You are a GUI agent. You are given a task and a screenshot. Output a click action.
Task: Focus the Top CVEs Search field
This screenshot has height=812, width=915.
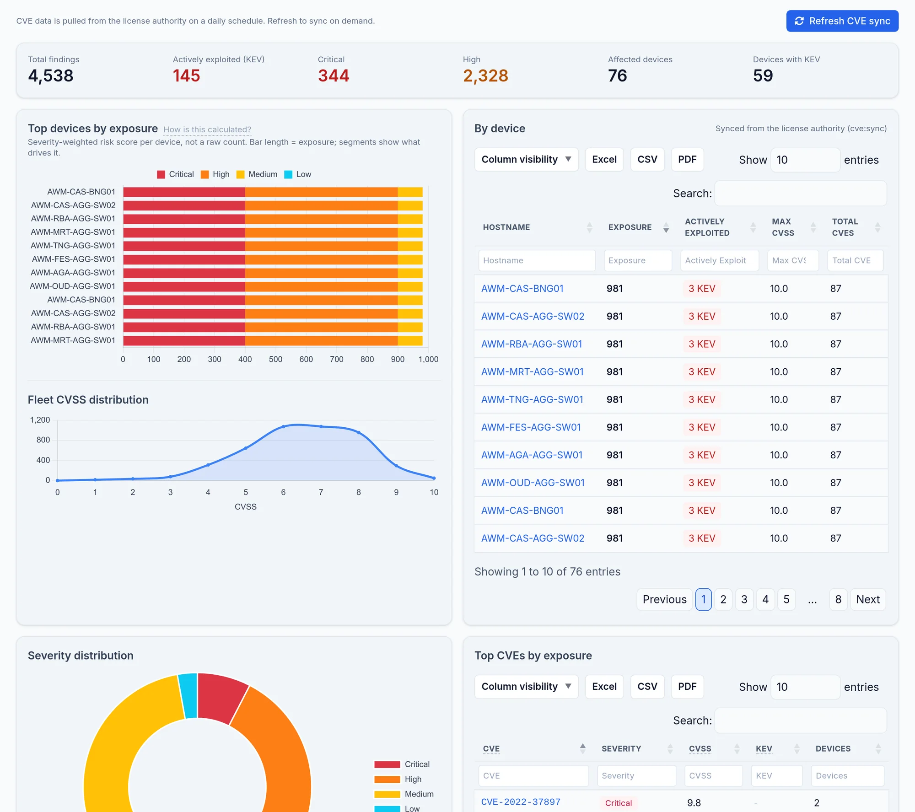click(x=801, y=721)
